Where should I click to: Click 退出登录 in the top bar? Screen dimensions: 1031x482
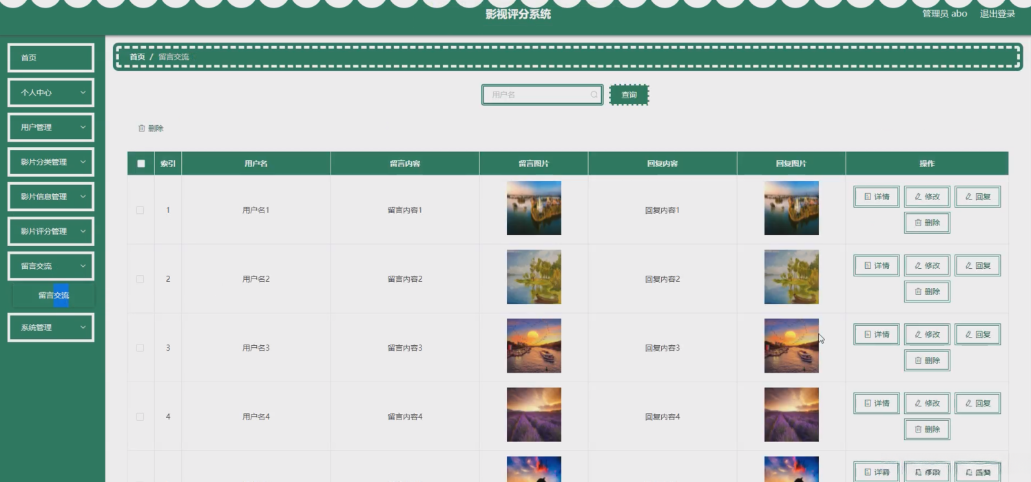pos(997,14)
